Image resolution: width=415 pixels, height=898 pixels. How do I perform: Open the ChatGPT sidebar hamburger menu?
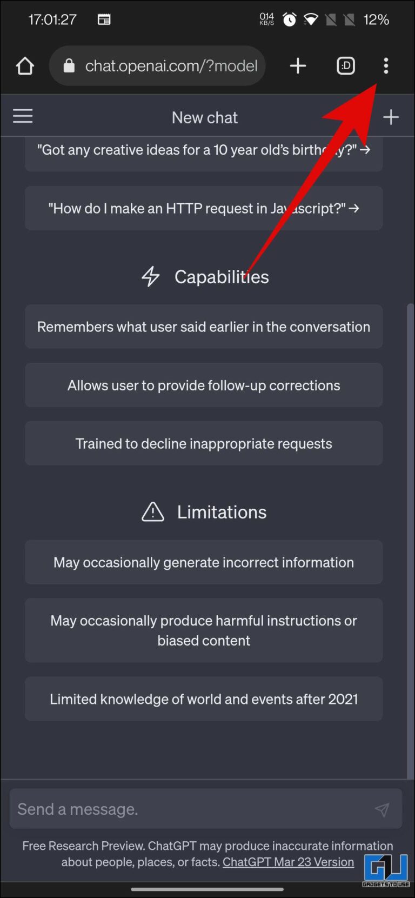coord(23,116)
